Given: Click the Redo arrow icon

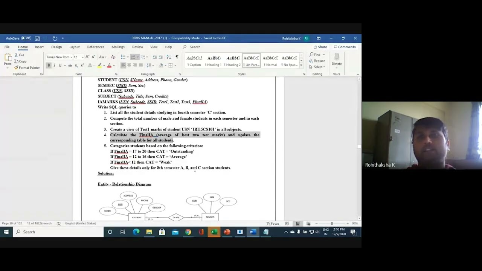Looking at the screenshot, I should coord(55,38).
